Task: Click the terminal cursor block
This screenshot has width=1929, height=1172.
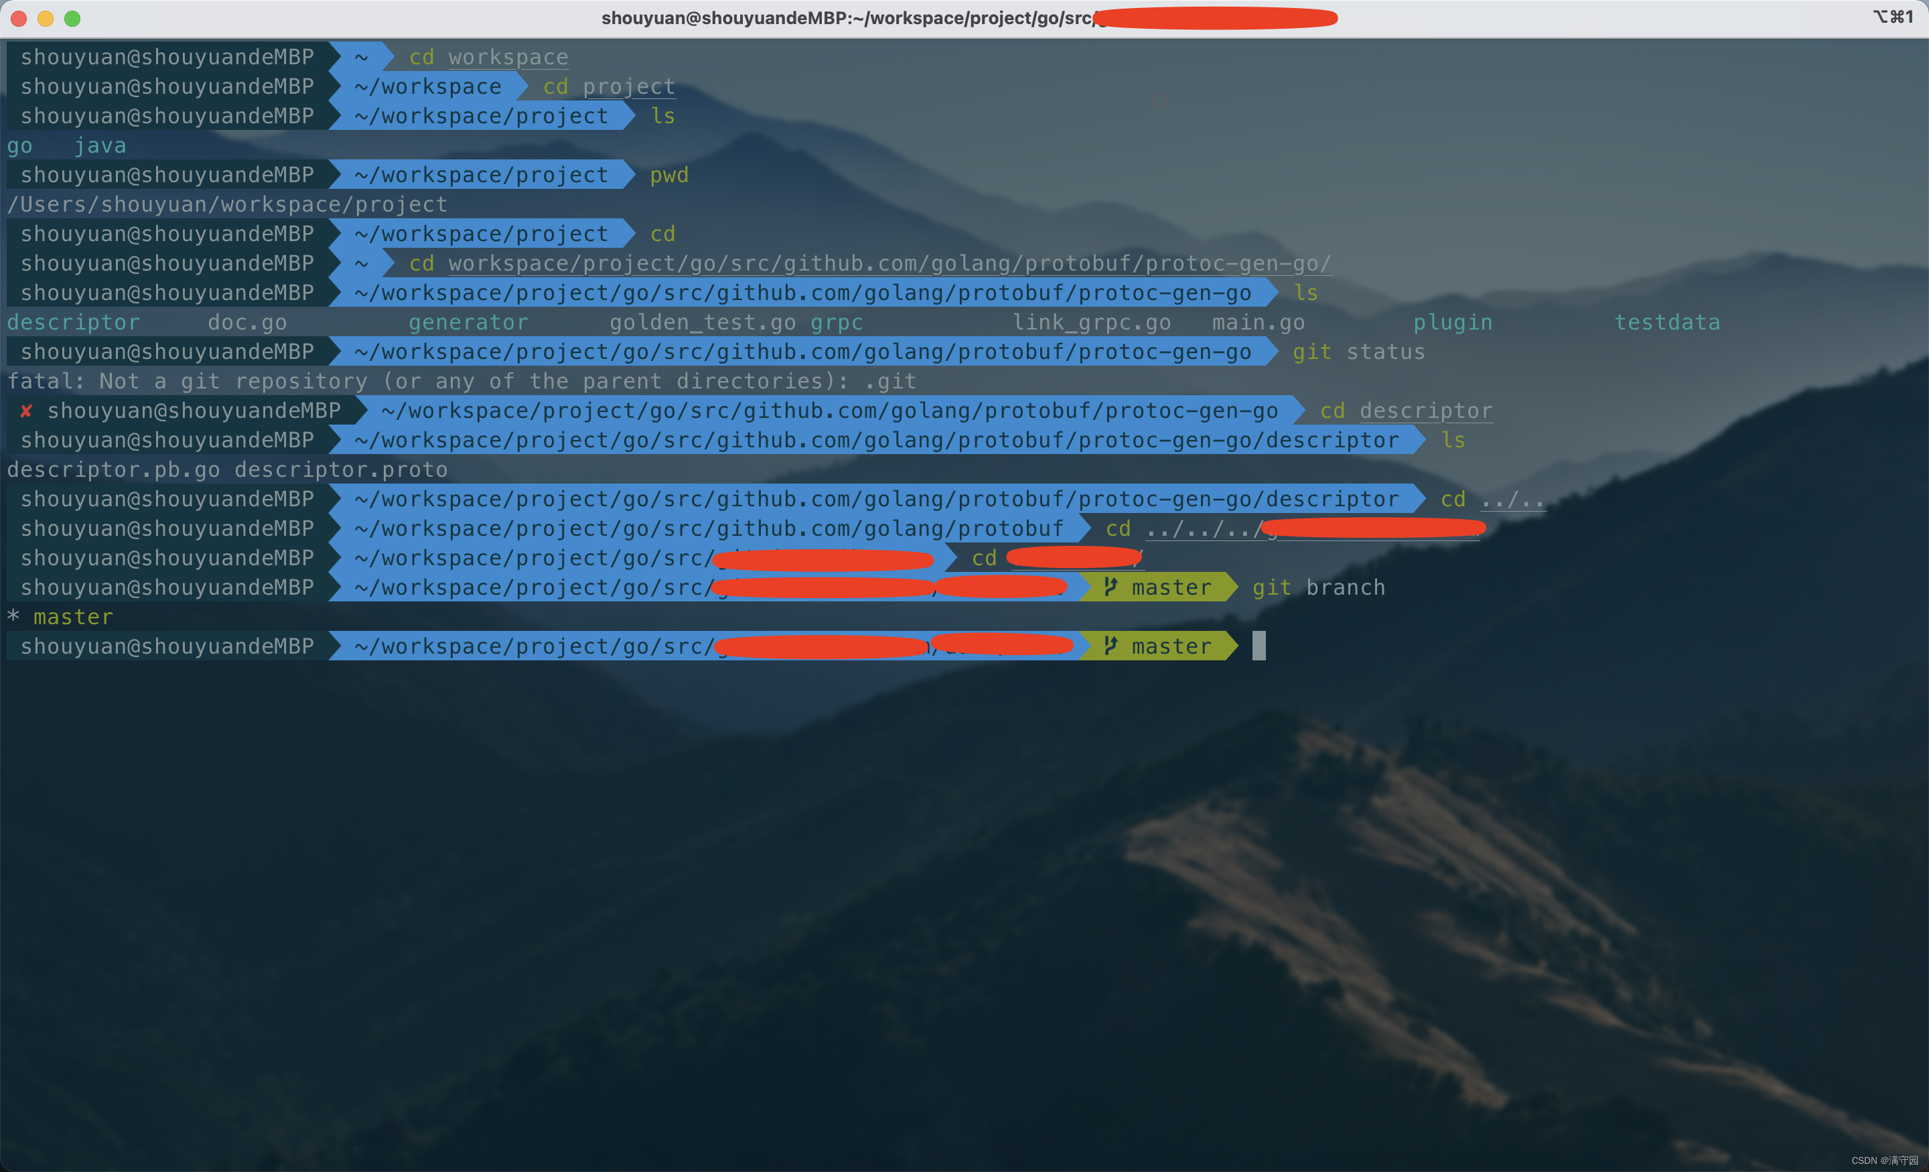Action: [x=1258, y=646]
